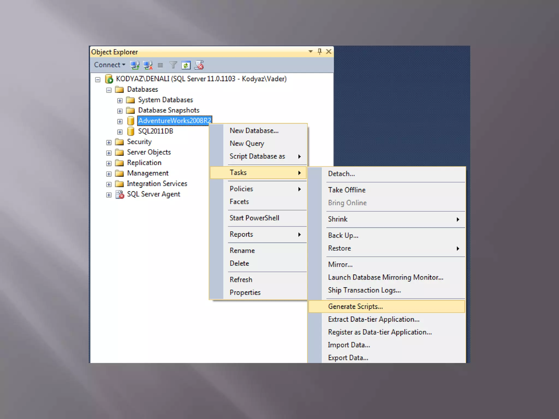Expand the Integration Services node
Viewport: 559px width, 419px height.
click(109, 184)
